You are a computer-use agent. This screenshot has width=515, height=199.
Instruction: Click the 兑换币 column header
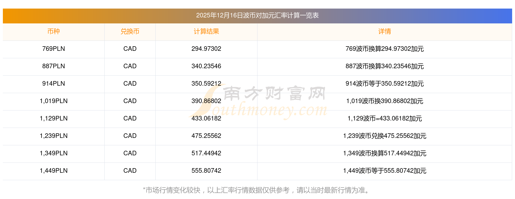pos(130,31)
